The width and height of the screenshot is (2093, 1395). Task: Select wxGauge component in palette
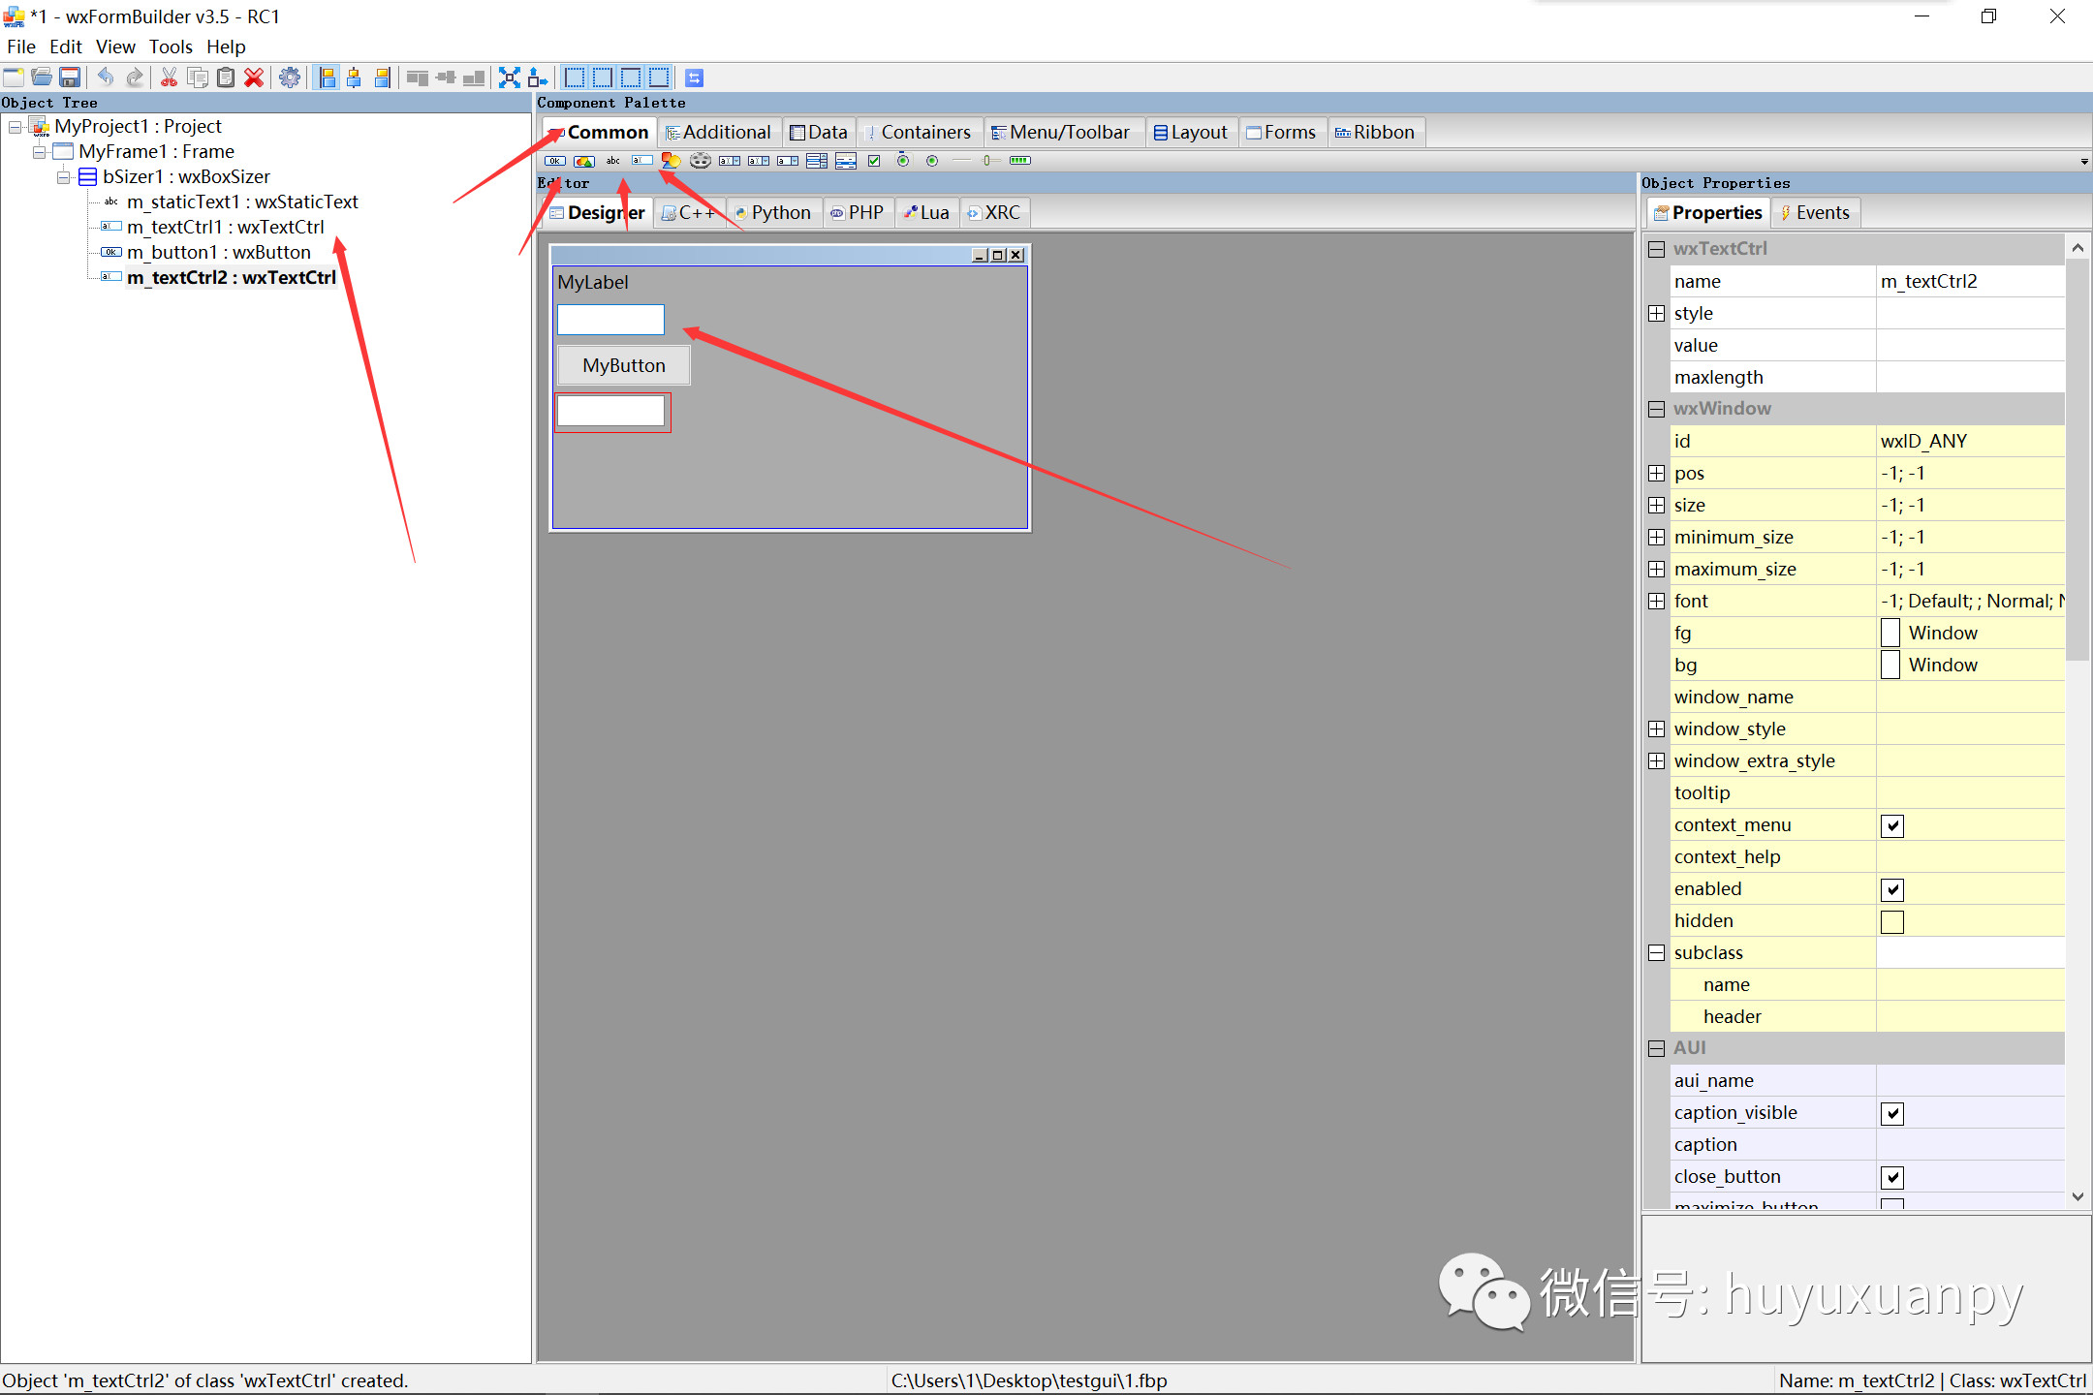tap(1019, 161)
